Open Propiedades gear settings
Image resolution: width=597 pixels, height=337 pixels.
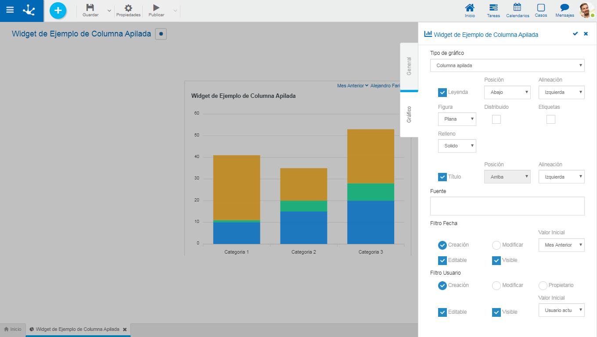click(128, 11)
